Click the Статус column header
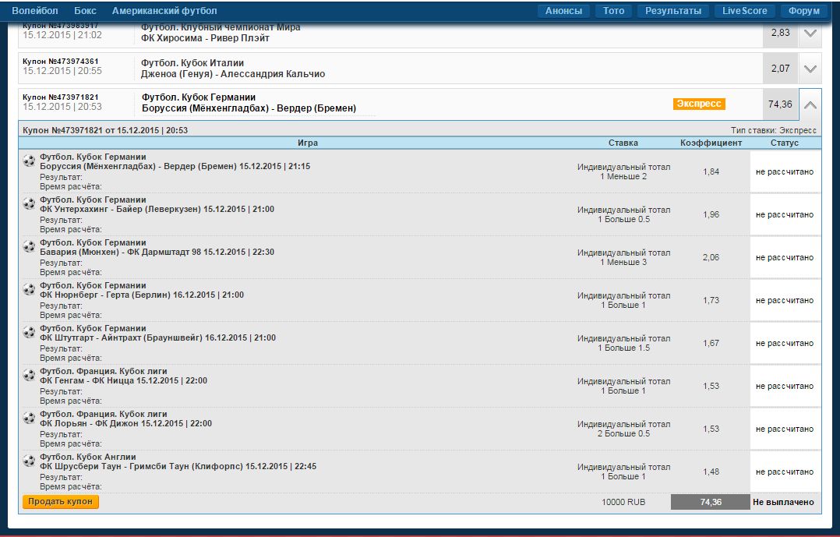The image size is (840, 537). 784,143
